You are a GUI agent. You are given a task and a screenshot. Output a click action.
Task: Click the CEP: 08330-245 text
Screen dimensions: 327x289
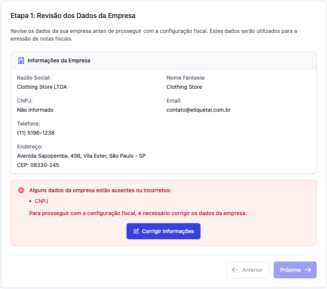pyautogui.click(x=38, y=165)
